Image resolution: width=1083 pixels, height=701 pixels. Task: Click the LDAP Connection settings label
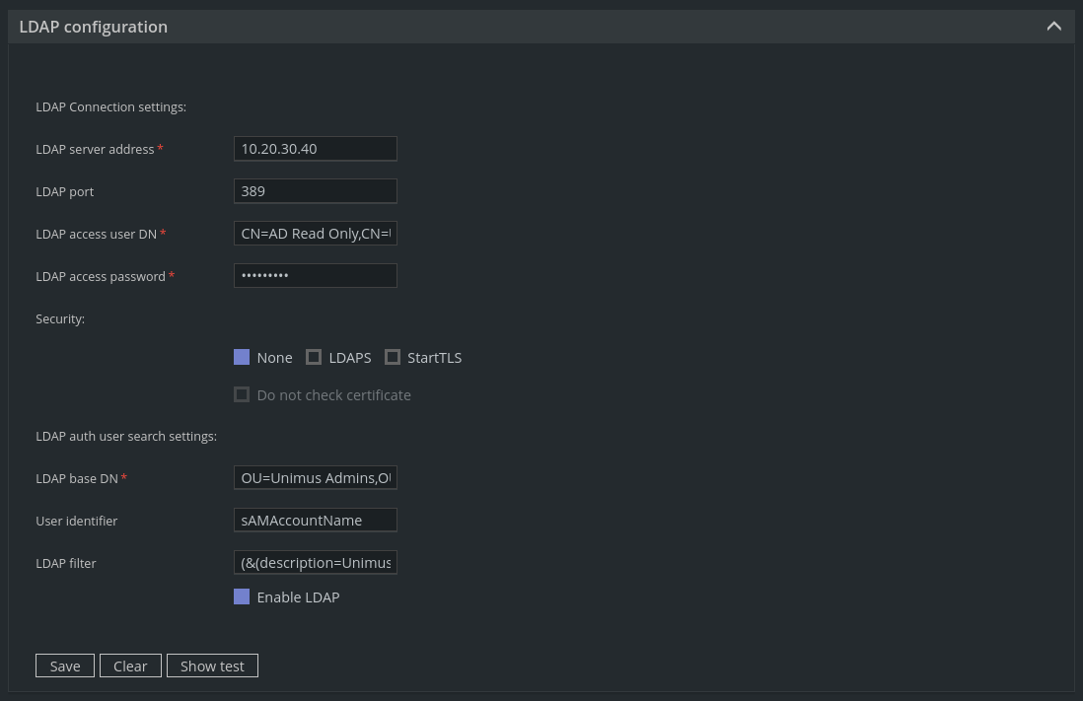click(110, 106)
